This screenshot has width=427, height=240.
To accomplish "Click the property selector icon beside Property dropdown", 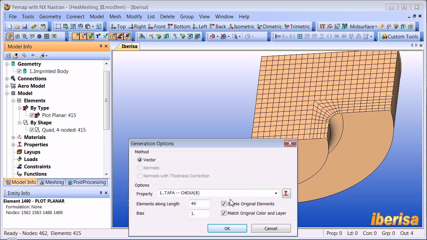I will pyautogui.click(x=286, y=193).
